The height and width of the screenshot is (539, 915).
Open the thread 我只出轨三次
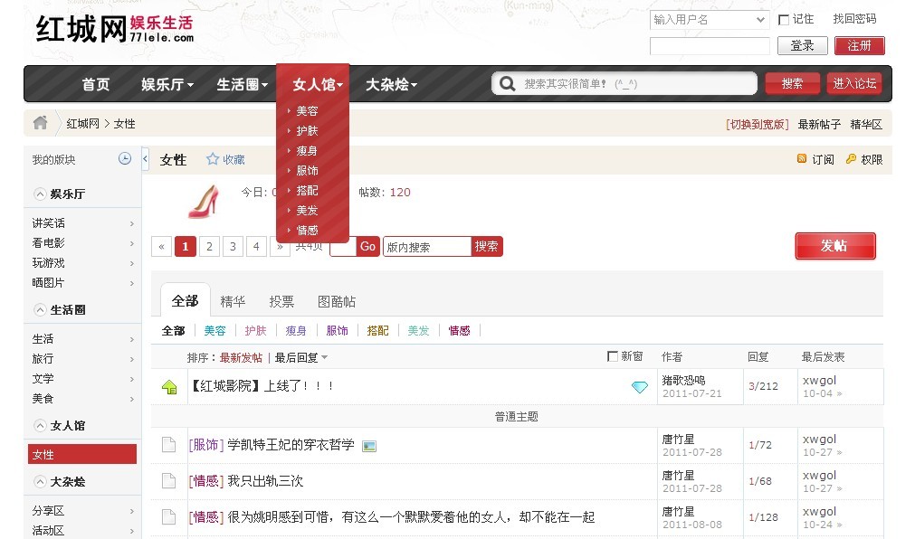click(265, 480)
